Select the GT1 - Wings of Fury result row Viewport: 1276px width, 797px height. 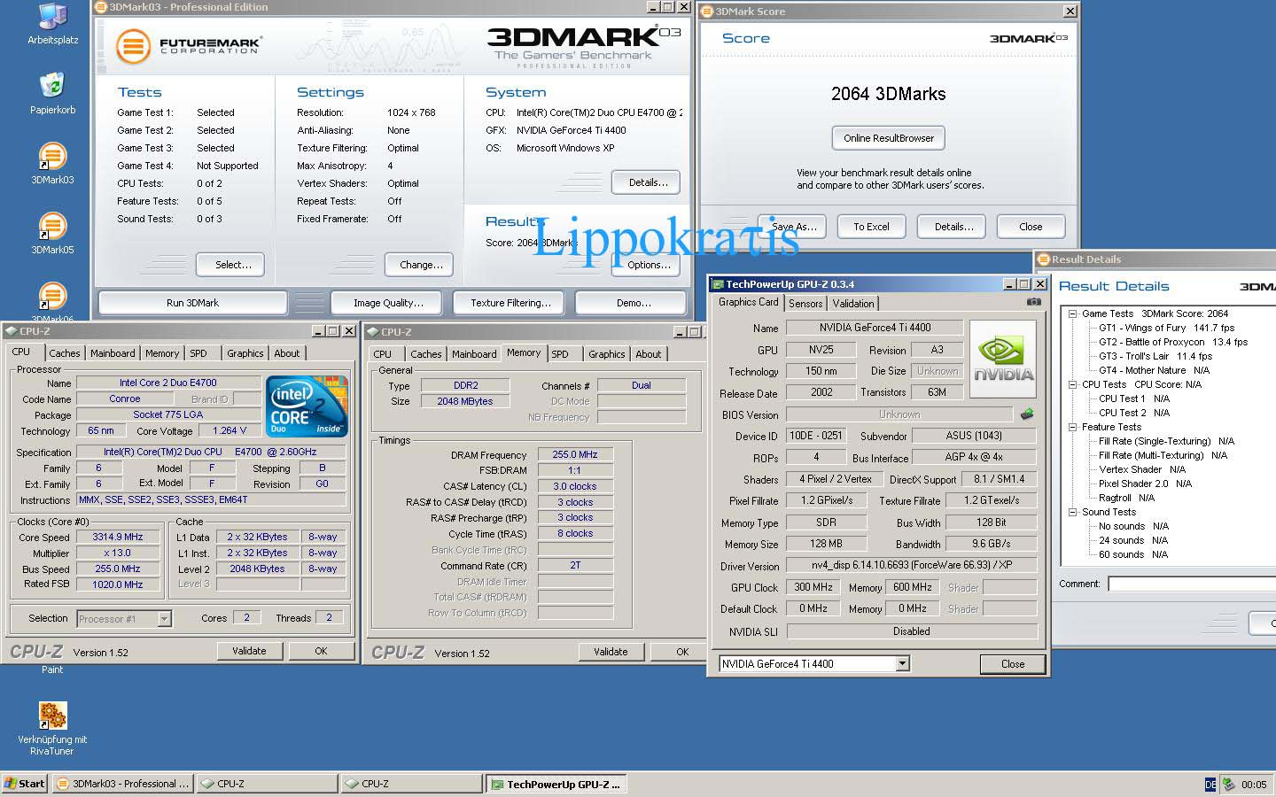point(1166,328)
